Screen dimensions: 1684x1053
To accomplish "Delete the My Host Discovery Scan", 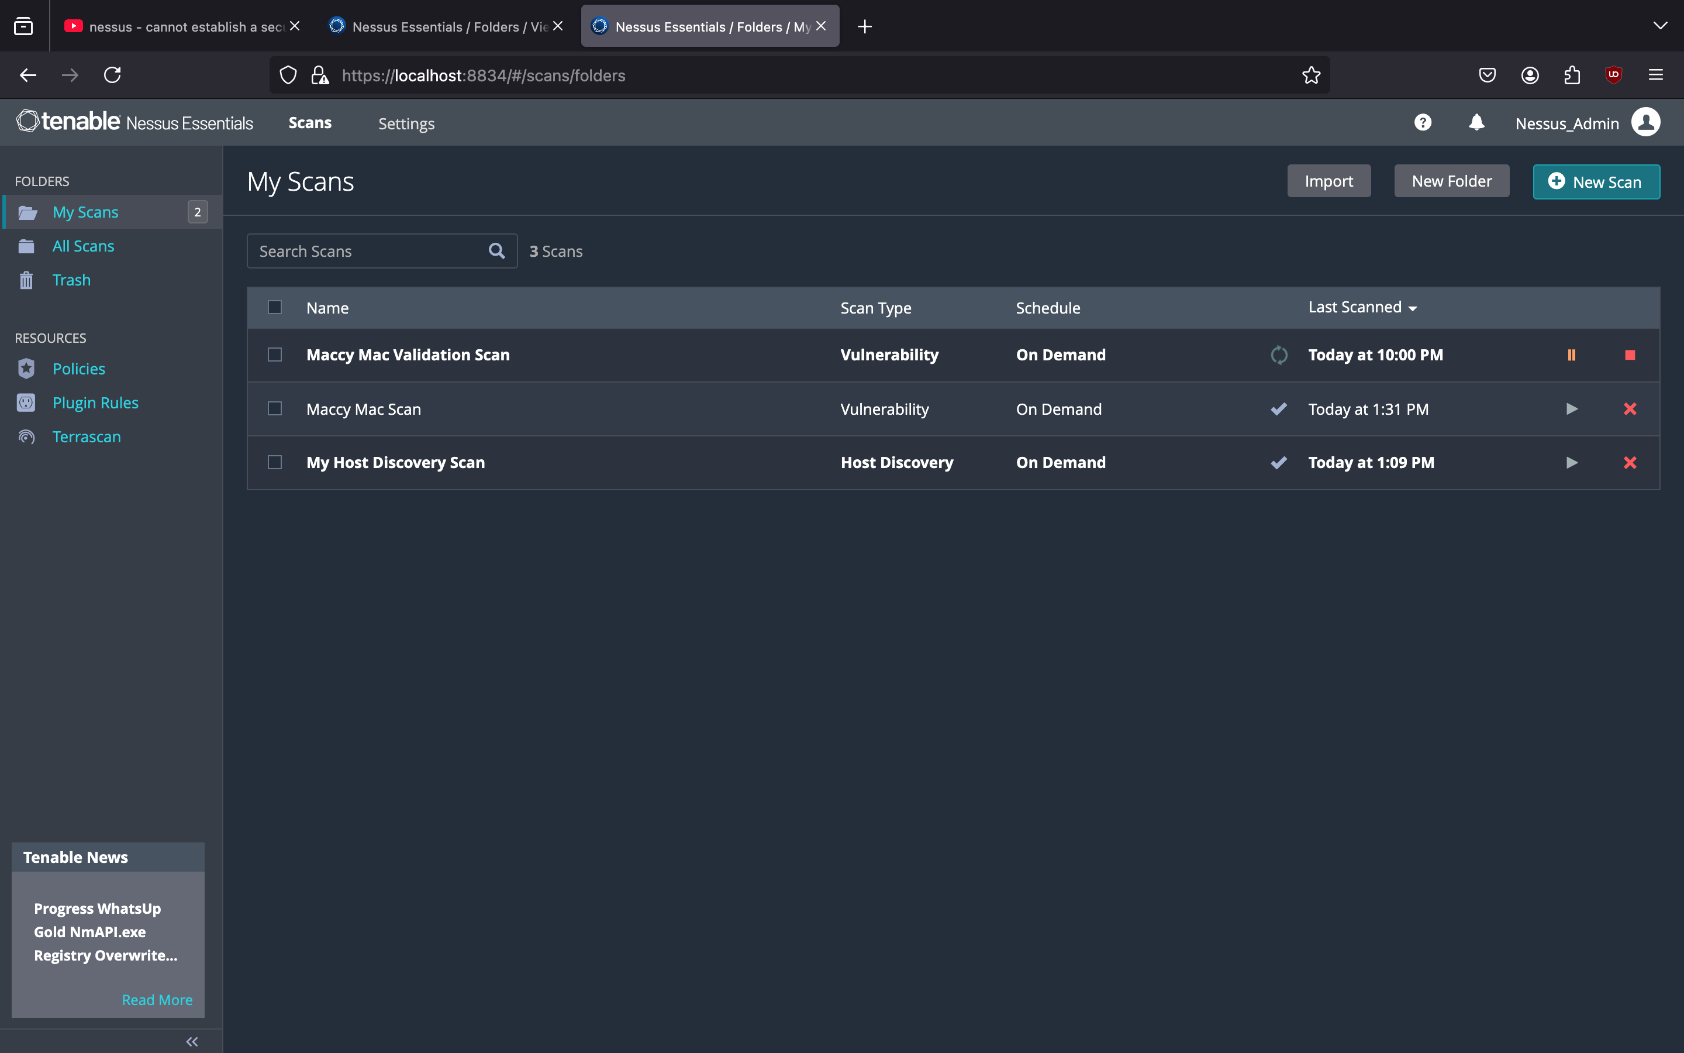I will pyautogui.click(x=1630, y=462).
